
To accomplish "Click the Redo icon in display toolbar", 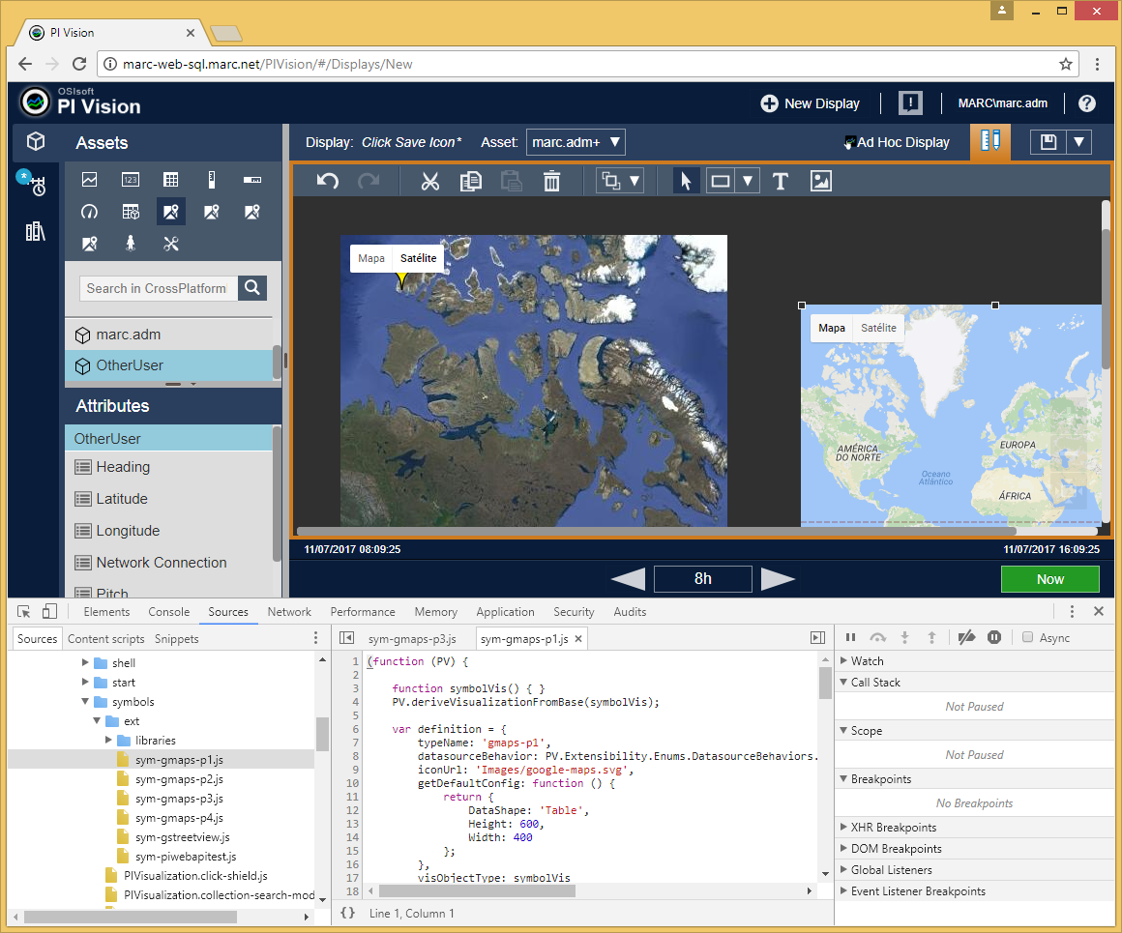I will (x=369, y=181).
